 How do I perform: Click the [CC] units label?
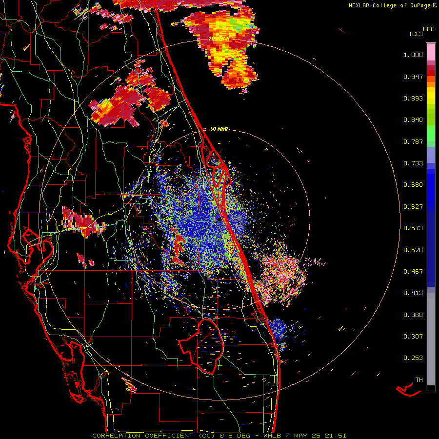416,34
